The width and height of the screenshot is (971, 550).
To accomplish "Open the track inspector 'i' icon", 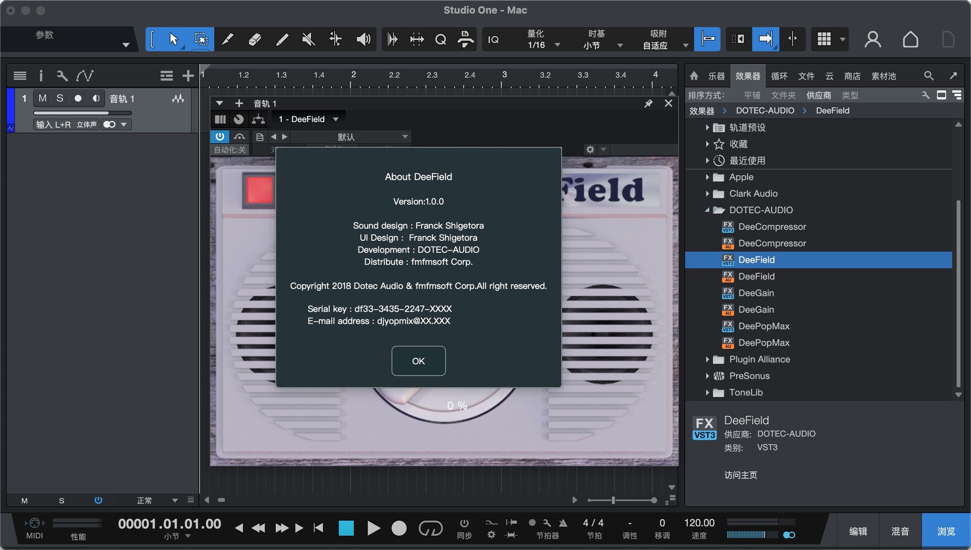I will click(x=41, y=76).
